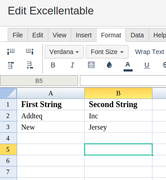Image resolution: width=166 pixels, height=180 pixels.
Task: Open the fill color droplet icon
Action: (109, 65)
